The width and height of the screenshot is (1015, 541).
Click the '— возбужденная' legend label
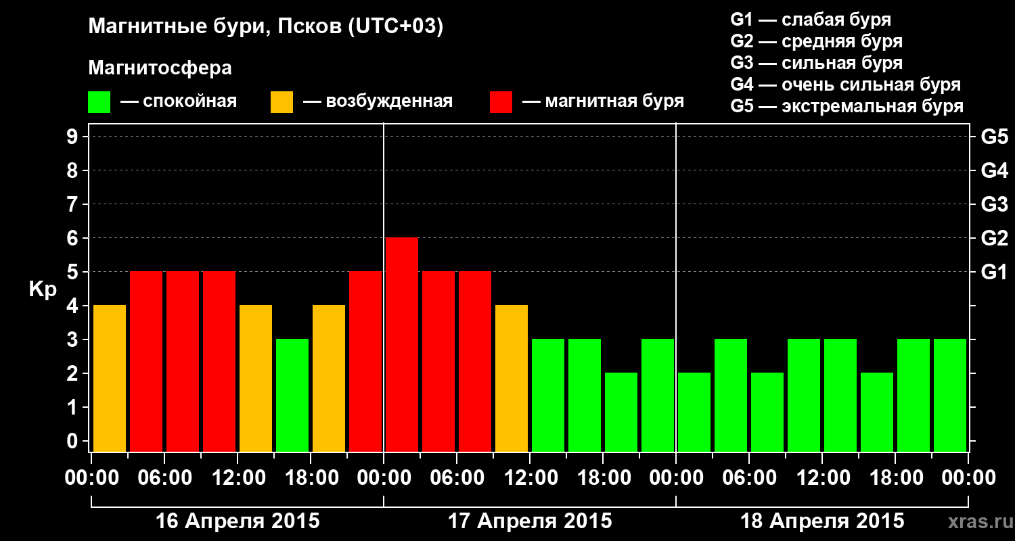coord(378,102)
